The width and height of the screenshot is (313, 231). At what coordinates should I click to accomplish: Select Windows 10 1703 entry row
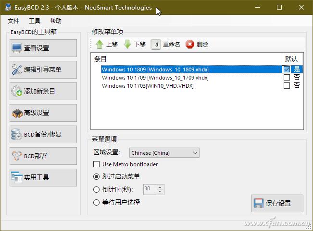[201, 86]
